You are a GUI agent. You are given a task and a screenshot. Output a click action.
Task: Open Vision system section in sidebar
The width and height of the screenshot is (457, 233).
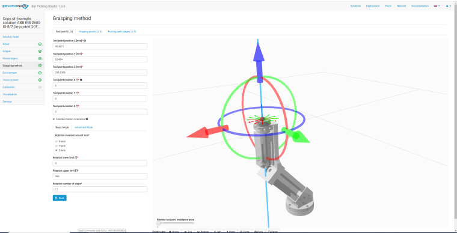click(22, 80)
